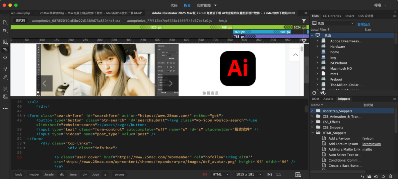Switch to Assets panel tab
This screenshot has height=179, width=398.
tap(328, 99)
